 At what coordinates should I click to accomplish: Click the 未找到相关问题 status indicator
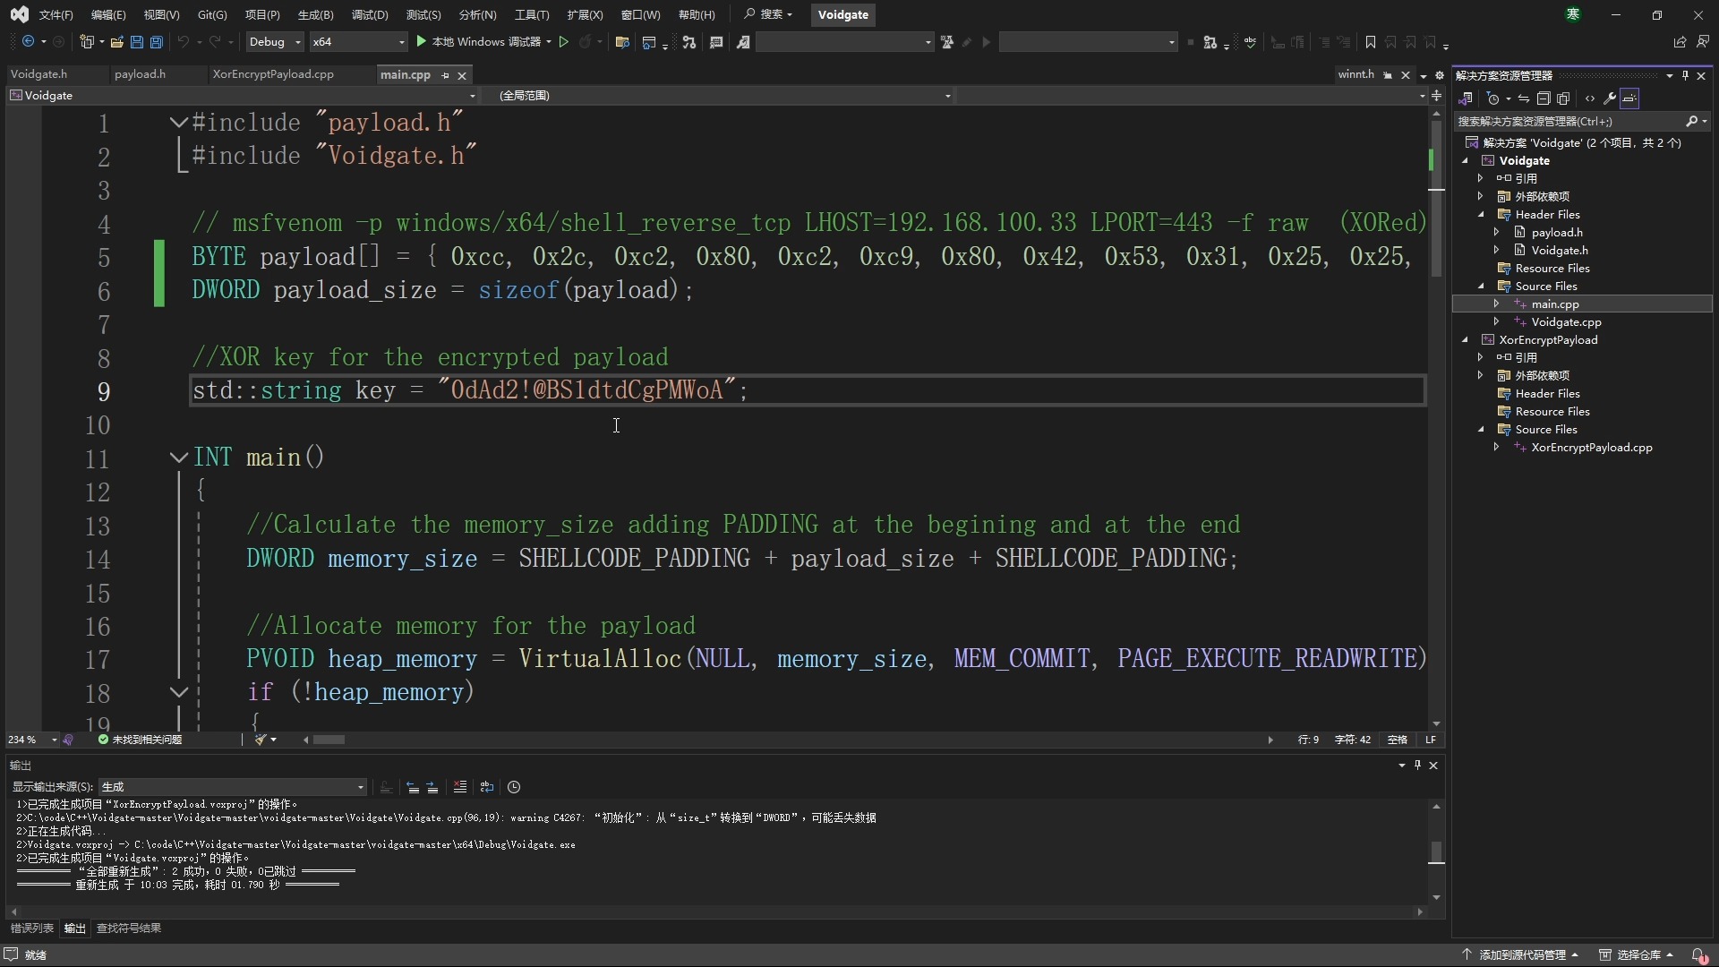[x=140, y=740]
